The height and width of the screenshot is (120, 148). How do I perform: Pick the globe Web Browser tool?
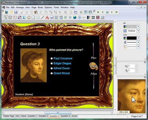75,17
